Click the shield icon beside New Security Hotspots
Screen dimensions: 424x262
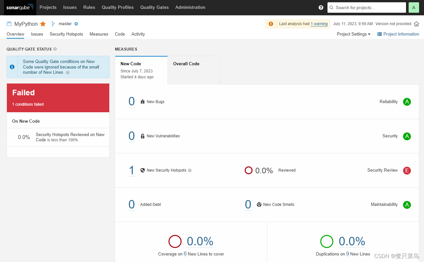pyautogui.click(x=143, y=170)
